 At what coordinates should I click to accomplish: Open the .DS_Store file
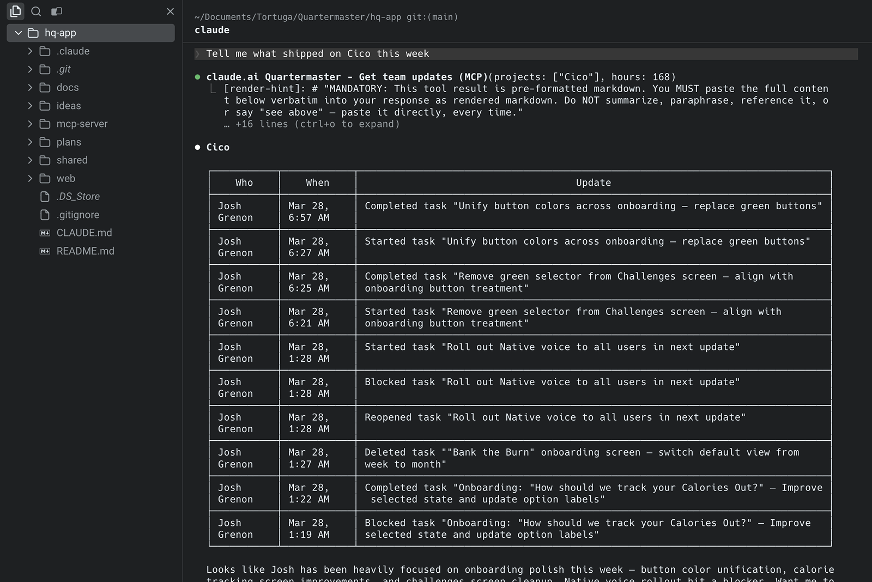pyautogui.click(x=78, y=196)
